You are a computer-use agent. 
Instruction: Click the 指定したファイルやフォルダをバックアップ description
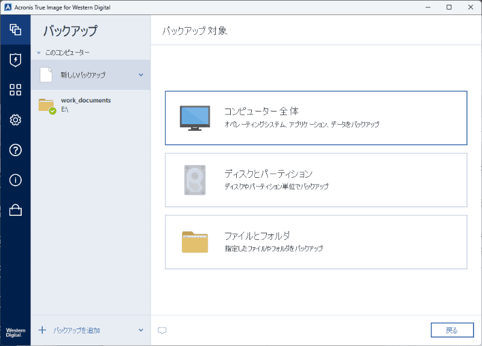pyautogui.click(x=274, y=248)
